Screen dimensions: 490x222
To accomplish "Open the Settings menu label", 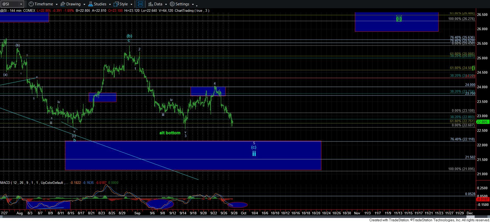I will click(x=182, y=4).
